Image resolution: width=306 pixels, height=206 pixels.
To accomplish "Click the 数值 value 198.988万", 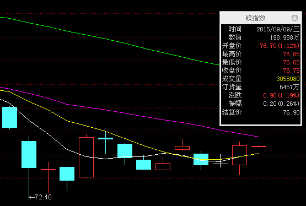I will click(x=284, y=37).
